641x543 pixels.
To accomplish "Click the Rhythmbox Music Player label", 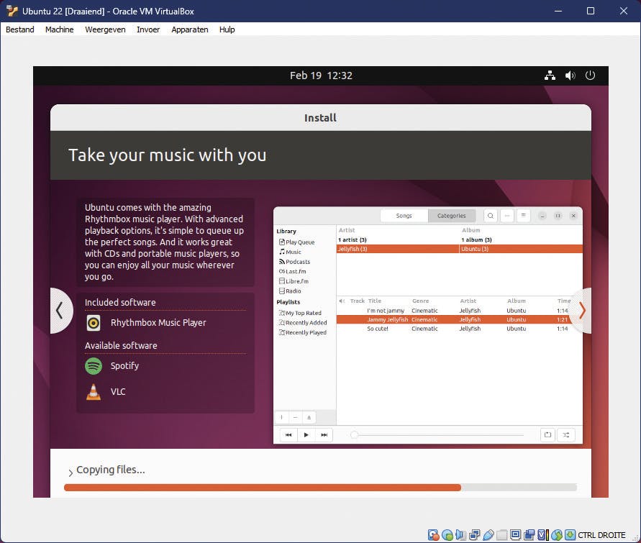I will coord(158,323).
